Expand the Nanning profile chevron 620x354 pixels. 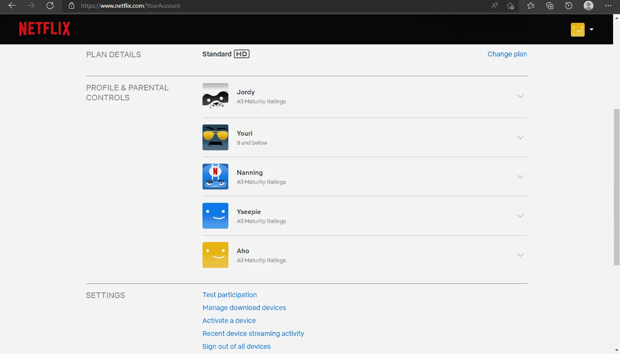(520, 177)
